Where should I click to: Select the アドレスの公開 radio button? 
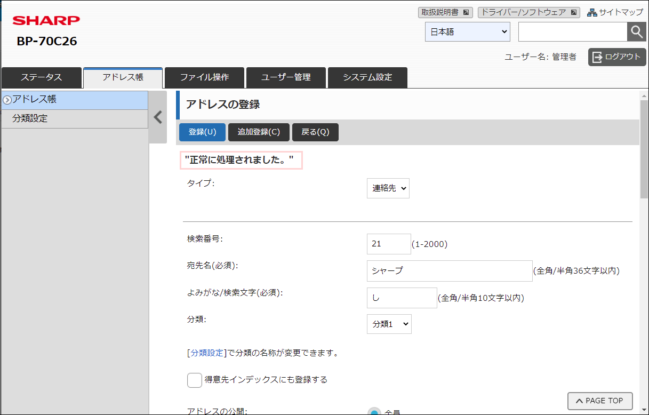[x=375, y=412]
